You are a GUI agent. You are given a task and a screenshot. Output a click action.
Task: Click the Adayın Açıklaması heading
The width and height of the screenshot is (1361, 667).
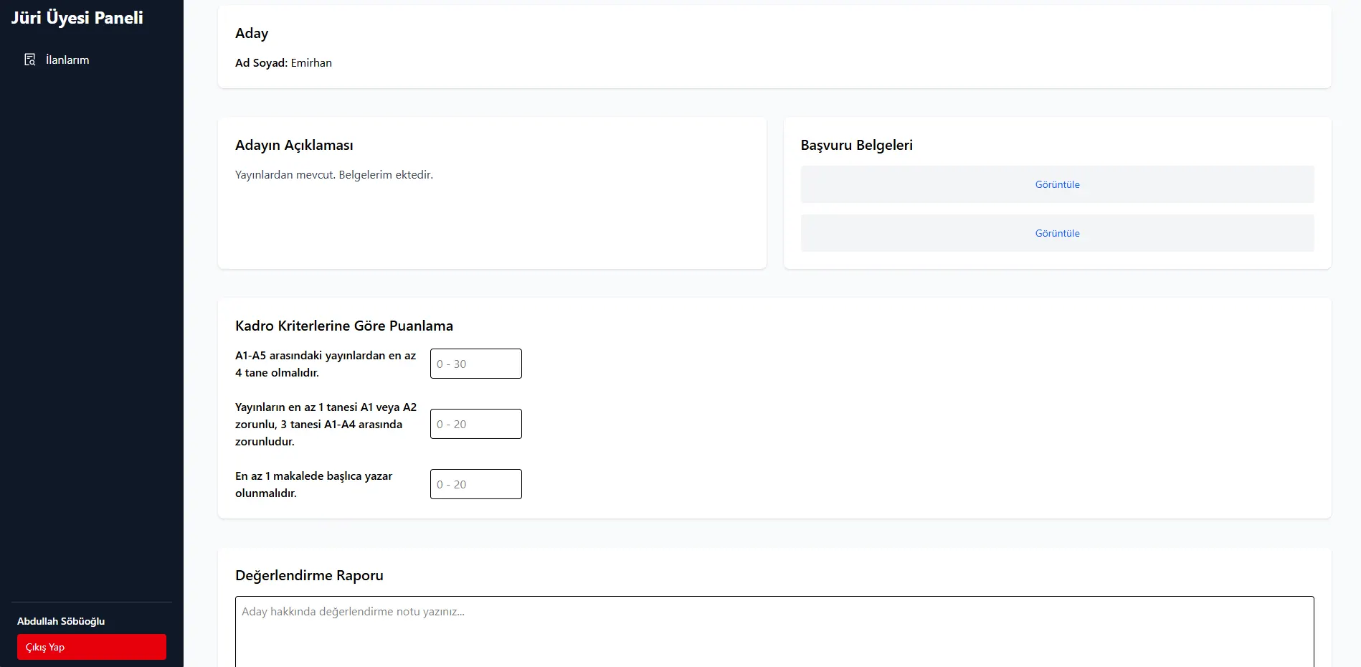point(294,145)
